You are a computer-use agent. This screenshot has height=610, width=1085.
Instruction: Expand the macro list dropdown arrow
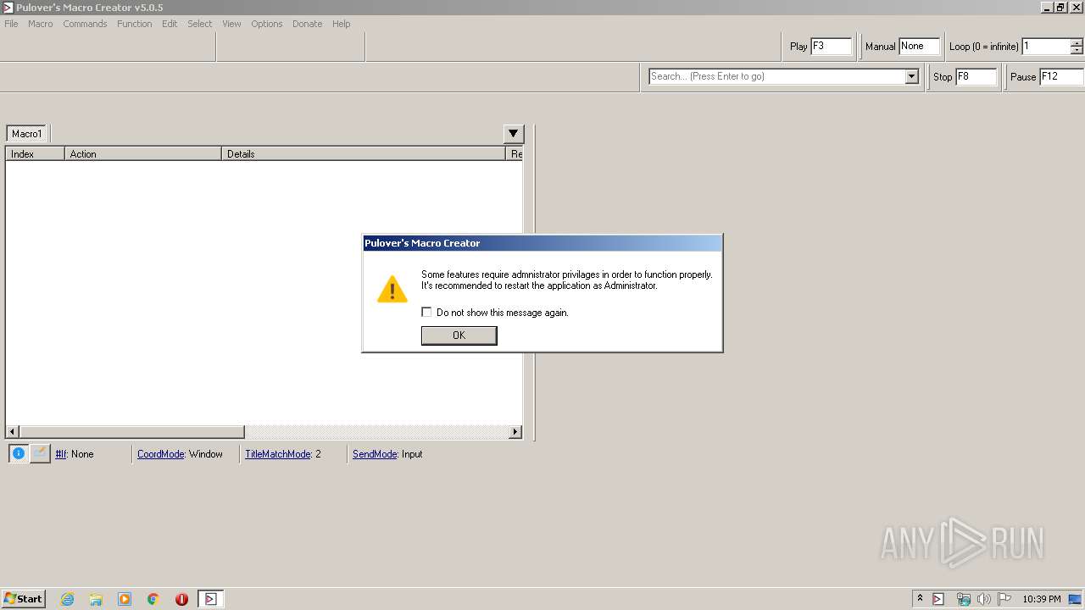pos(514,134)
